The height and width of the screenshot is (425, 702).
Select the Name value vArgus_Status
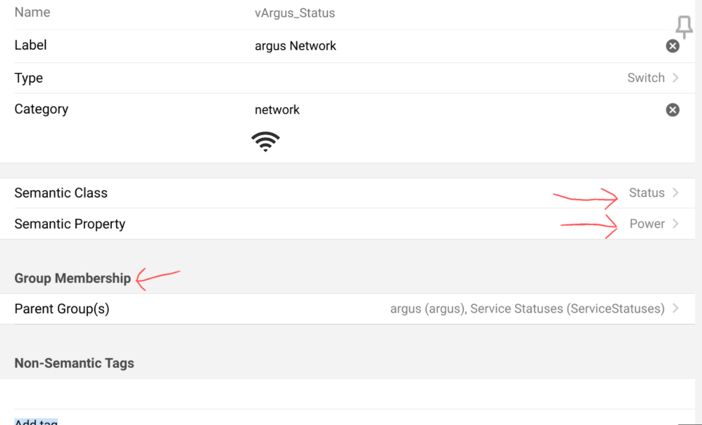294,13
